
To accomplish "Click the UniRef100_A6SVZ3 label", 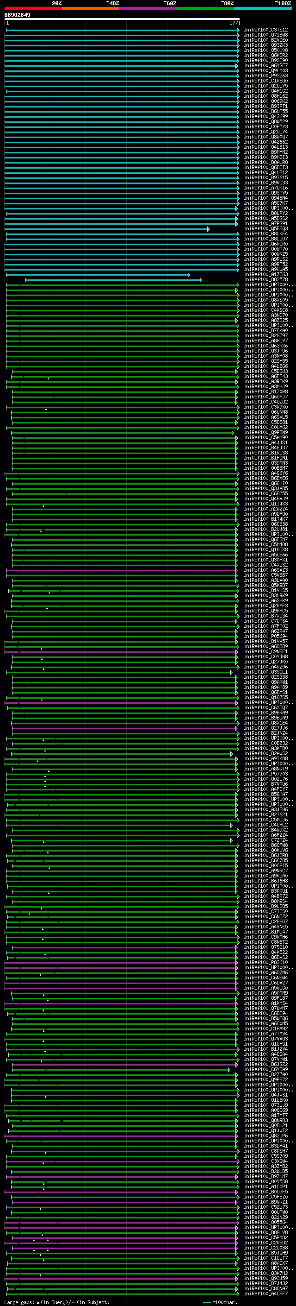I will click(x=265, y=570).
